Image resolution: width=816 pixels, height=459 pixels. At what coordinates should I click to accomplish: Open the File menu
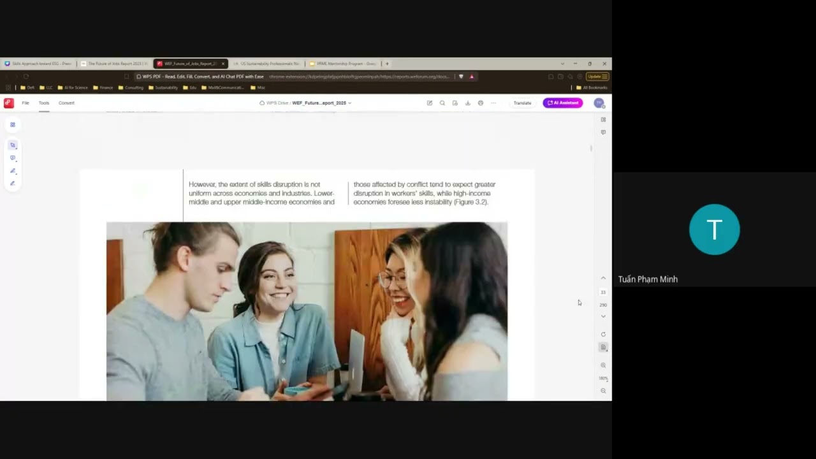pos(25,103)
